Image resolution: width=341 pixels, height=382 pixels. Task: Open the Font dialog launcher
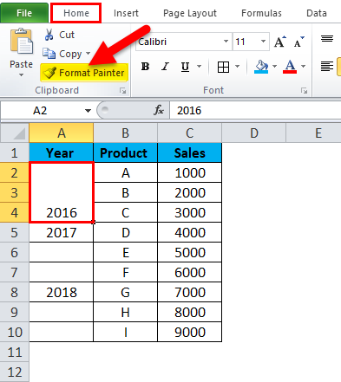coord(304,91)
